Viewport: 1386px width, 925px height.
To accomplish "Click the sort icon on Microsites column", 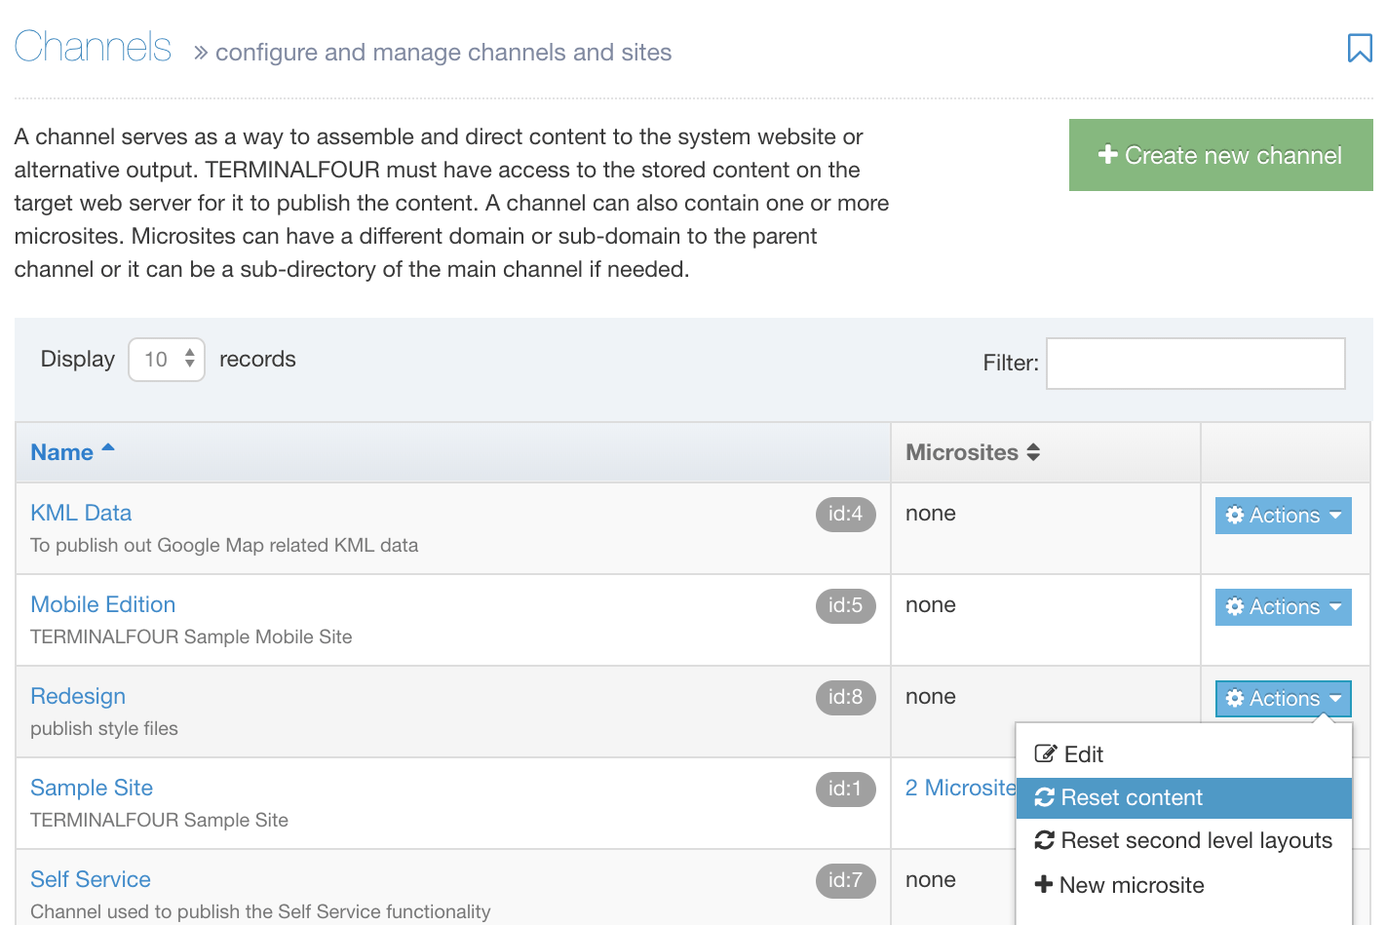I will [1034, 451].
